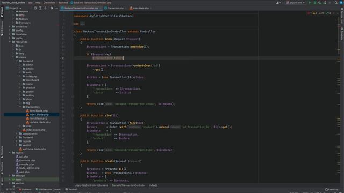Click the Run button in the toolbar
344x193 pixels.
(310, 3)
